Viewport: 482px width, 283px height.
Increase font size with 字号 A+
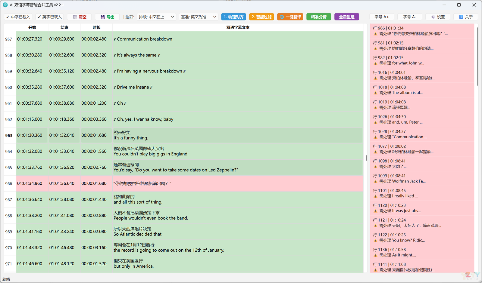click(381, 17)
